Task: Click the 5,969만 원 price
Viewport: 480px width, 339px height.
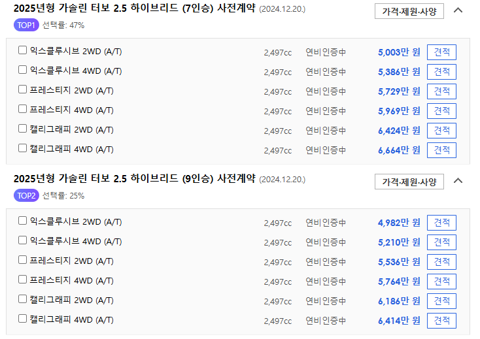Action: click(399, 111)
